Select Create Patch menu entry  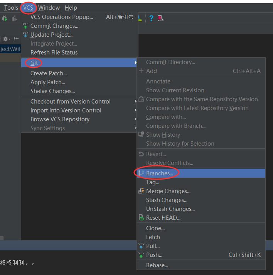[x=79, y=73]
